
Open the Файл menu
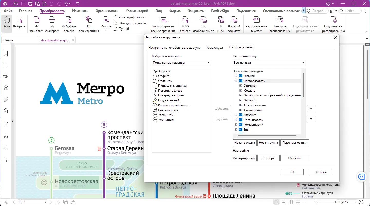click(8, 11)
